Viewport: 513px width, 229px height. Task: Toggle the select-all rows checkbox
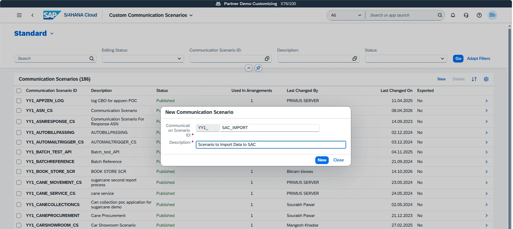(19, 91)
